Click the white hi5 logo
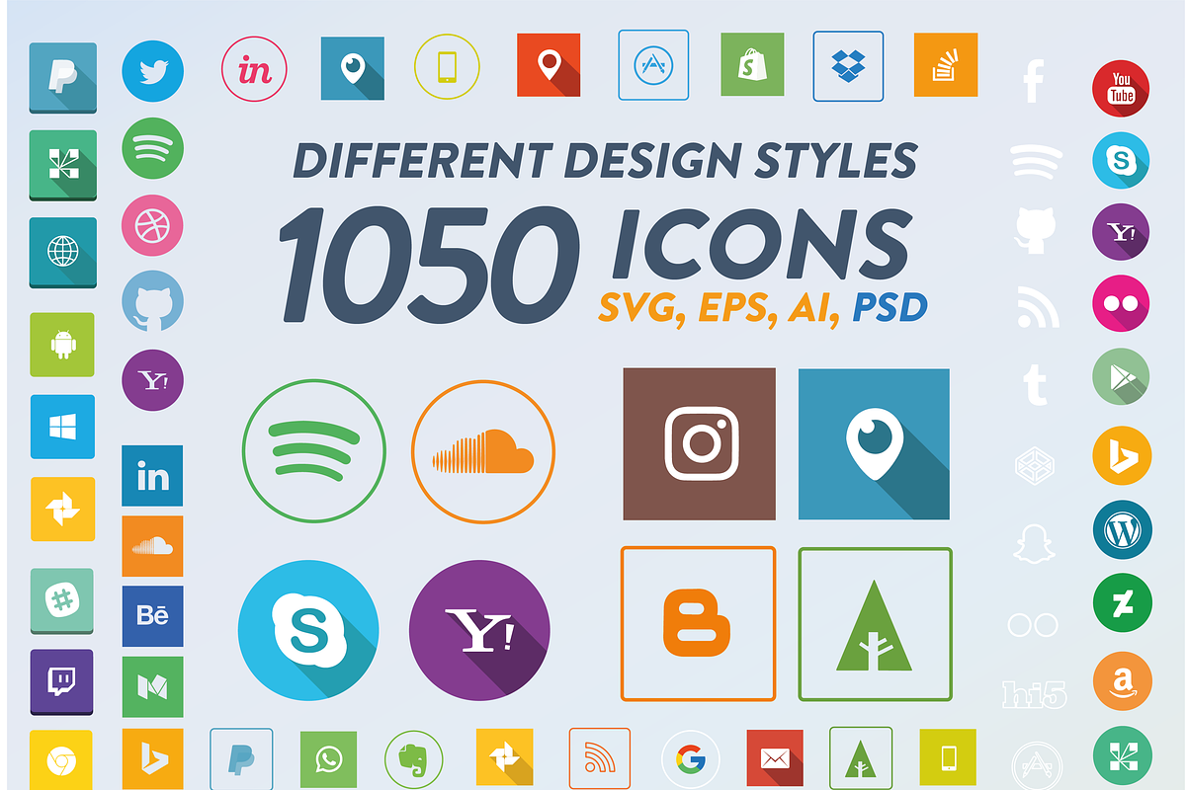Viewport: 1186px width, 790px height. [1034, 694]
